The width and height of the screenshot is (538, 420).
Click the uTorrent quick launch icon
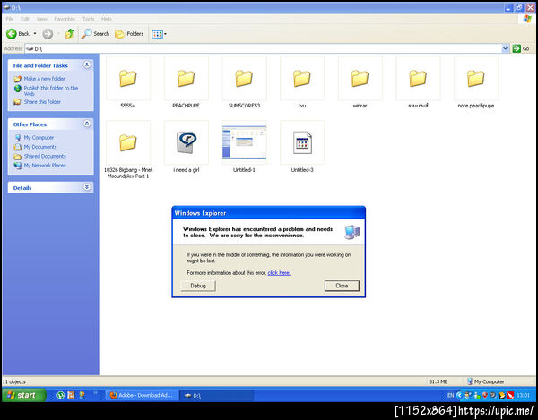pyautogui.click(x=60, y=395)
